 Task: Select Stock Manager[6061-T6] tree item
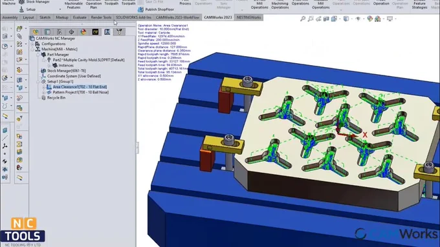pyautogui.click(x=66, y=71)
